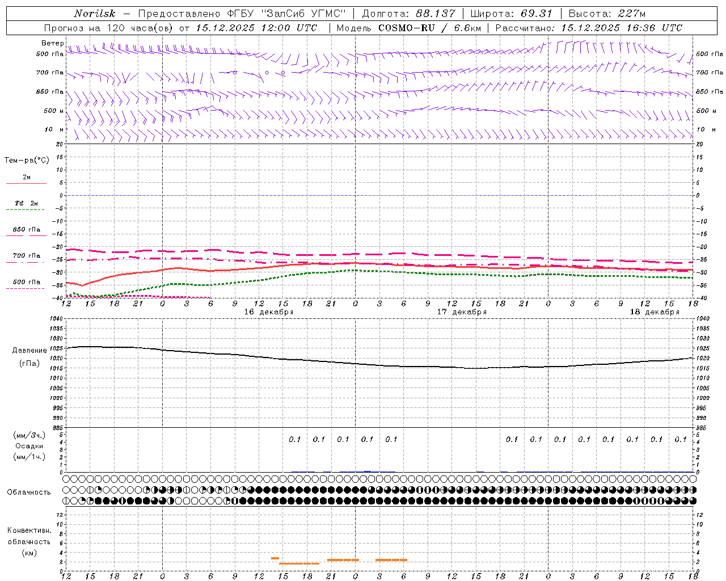Click 'Прогноз на 120 часа(ов)' forecast start text
The image size is (726, 581).
[x=109, y=28]
